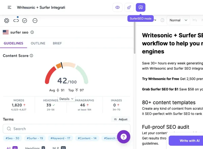Click the US flag icon

(x=6, y=32)
